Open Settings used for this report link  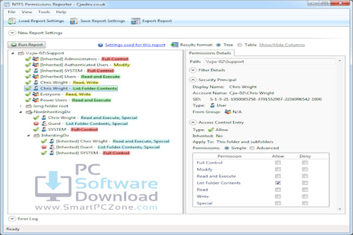point(135,45)
